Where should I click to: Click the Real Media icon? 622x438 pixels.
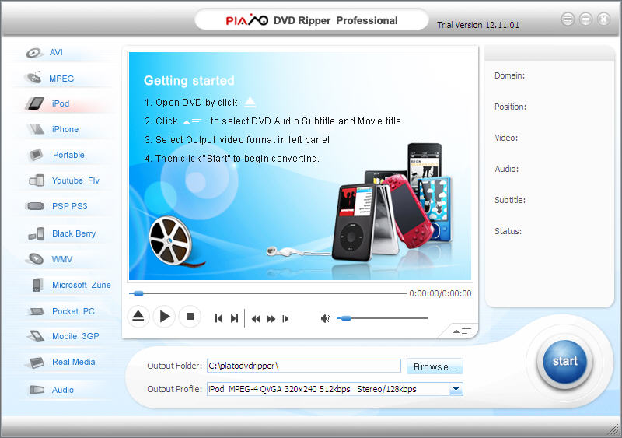(x=36, y=363)
